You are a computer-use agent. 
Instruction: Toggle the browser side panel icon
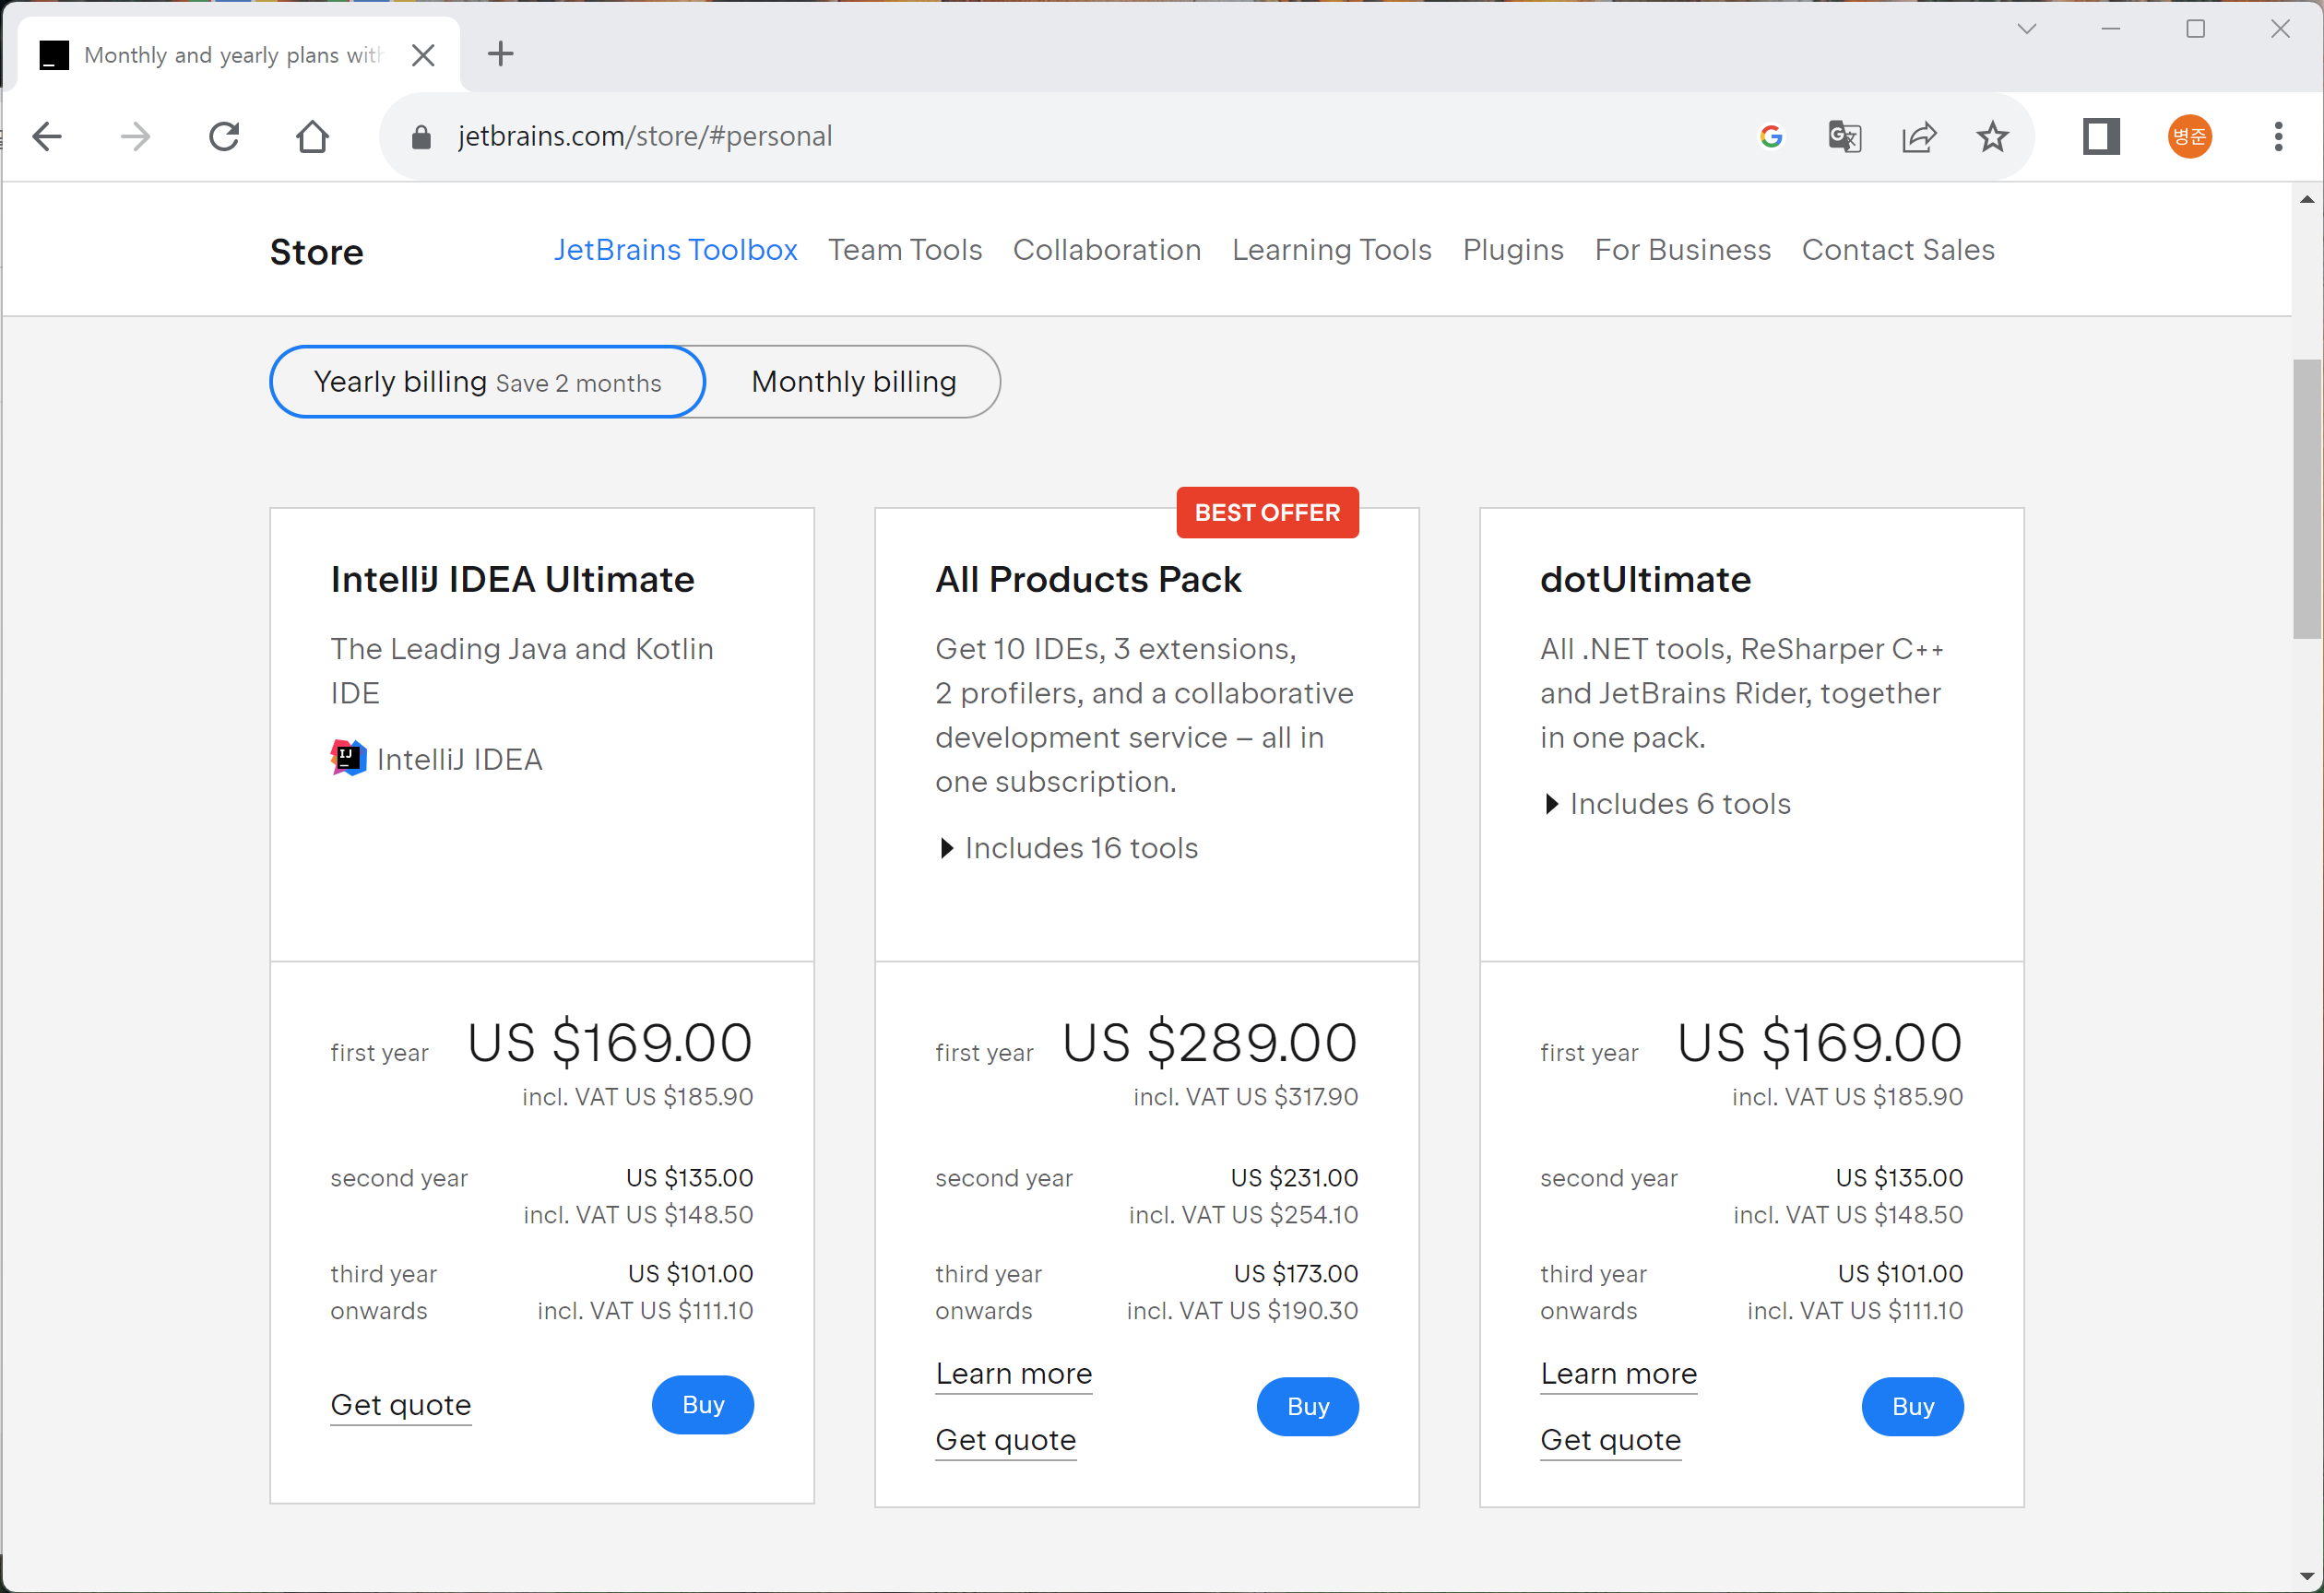pos(2101,137)
